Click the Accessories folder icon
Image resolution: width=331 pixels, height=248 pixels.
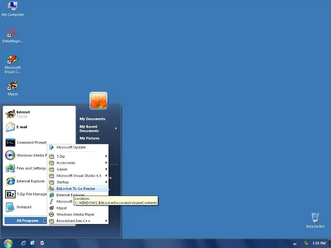(x=51, y=163)
